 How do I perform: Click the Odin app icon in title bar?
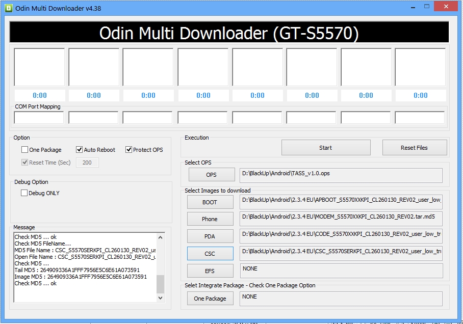click(9, 8)
